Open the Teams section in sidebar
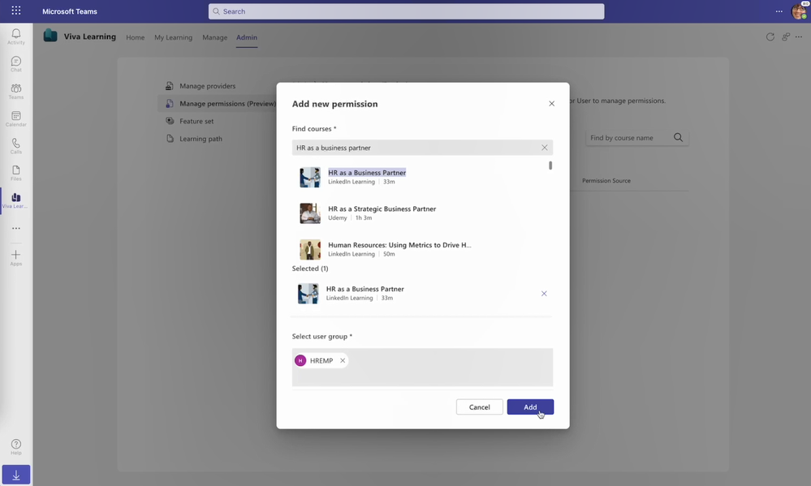 coord(16,92)
